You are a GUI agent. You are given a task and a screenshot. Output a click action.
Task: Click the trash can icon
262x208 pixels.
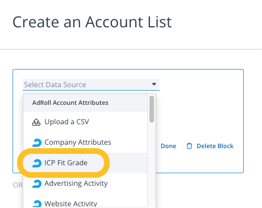point(189,146)
